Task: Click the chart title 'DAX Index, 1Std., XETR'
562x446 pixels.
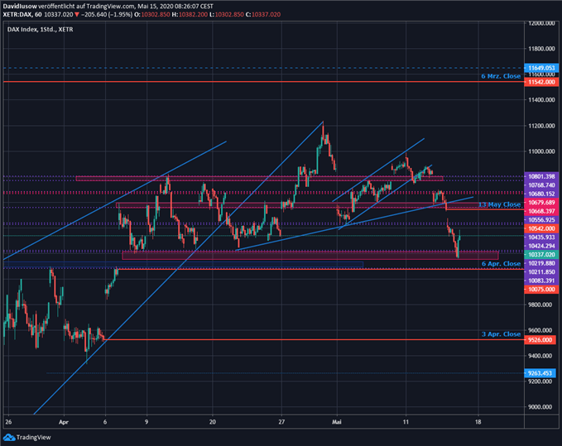Action: [40, 30]
